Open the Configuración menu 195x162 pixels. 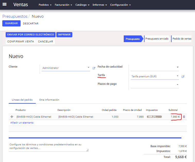tap(120, 5)
